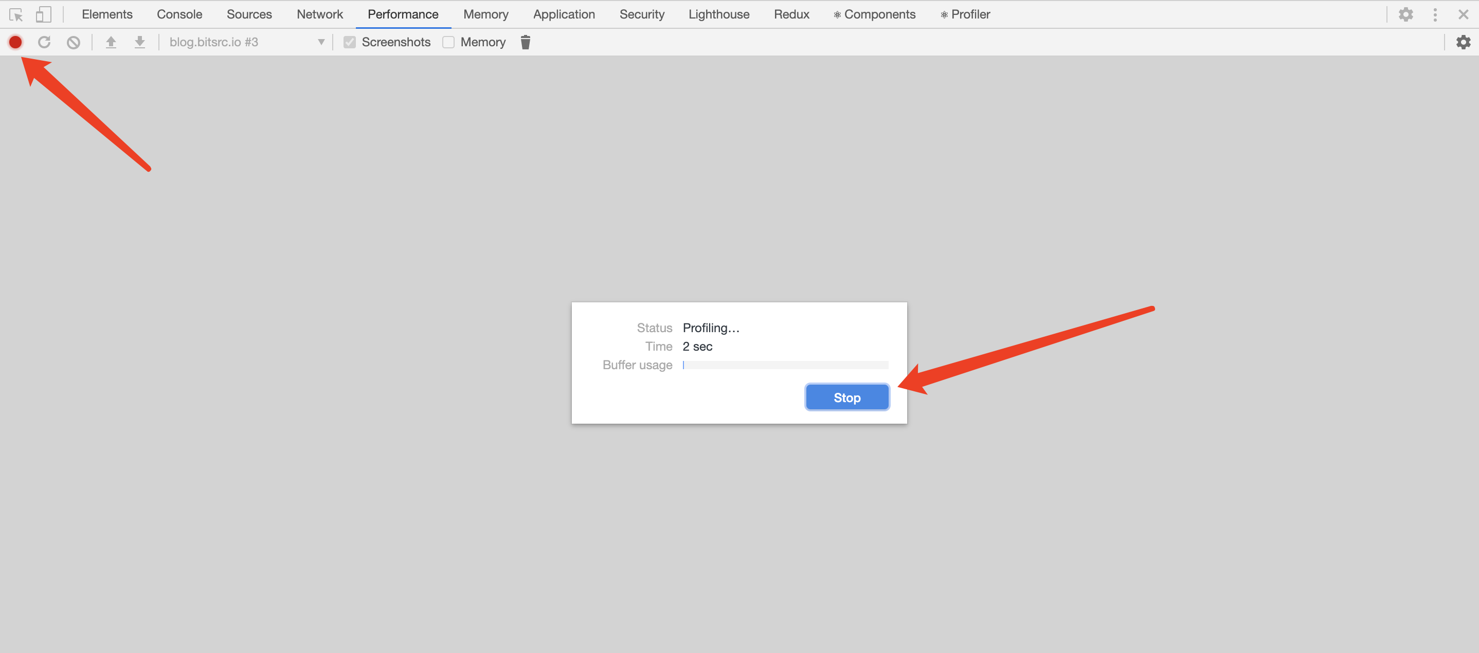Click the save profile download icon
Image resolution: width=1479 pixels, height=653 pixels.
tap(139, 42)
